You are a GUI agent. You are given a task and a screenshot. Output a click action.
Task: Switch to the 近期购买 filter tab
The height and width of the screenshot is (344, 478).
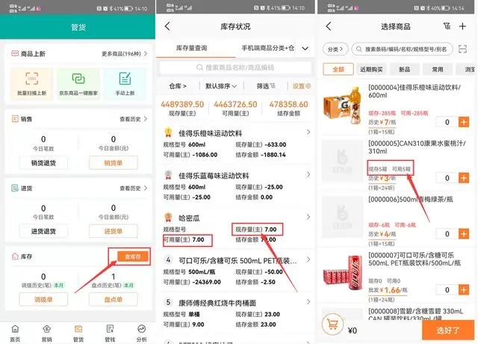click(371, 70)
